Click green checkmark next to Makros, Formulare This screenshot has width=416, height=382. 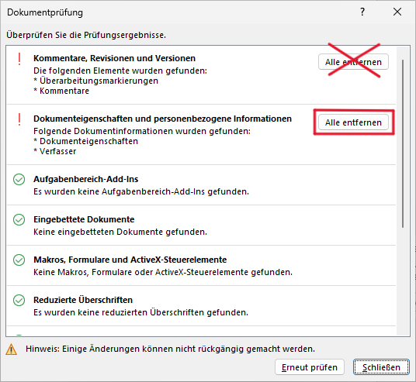pos(19,260)
